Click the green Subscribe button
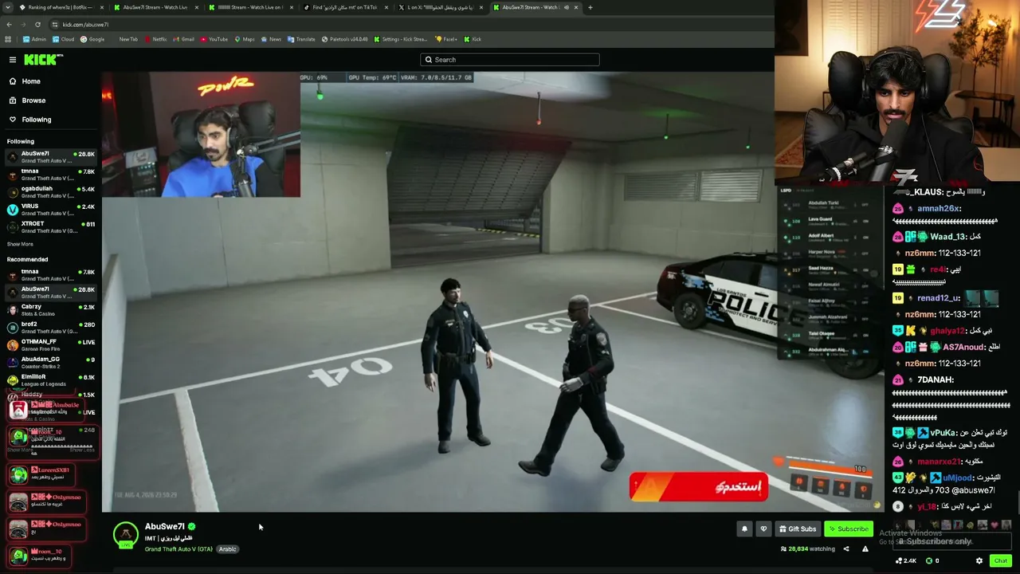Image resolution: width=1020 pixels, height=574 pixels. point(848,529)
